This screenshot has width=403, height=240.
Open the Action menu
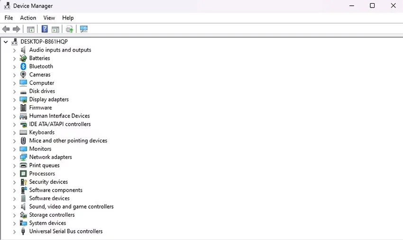[x=28, y=18]
